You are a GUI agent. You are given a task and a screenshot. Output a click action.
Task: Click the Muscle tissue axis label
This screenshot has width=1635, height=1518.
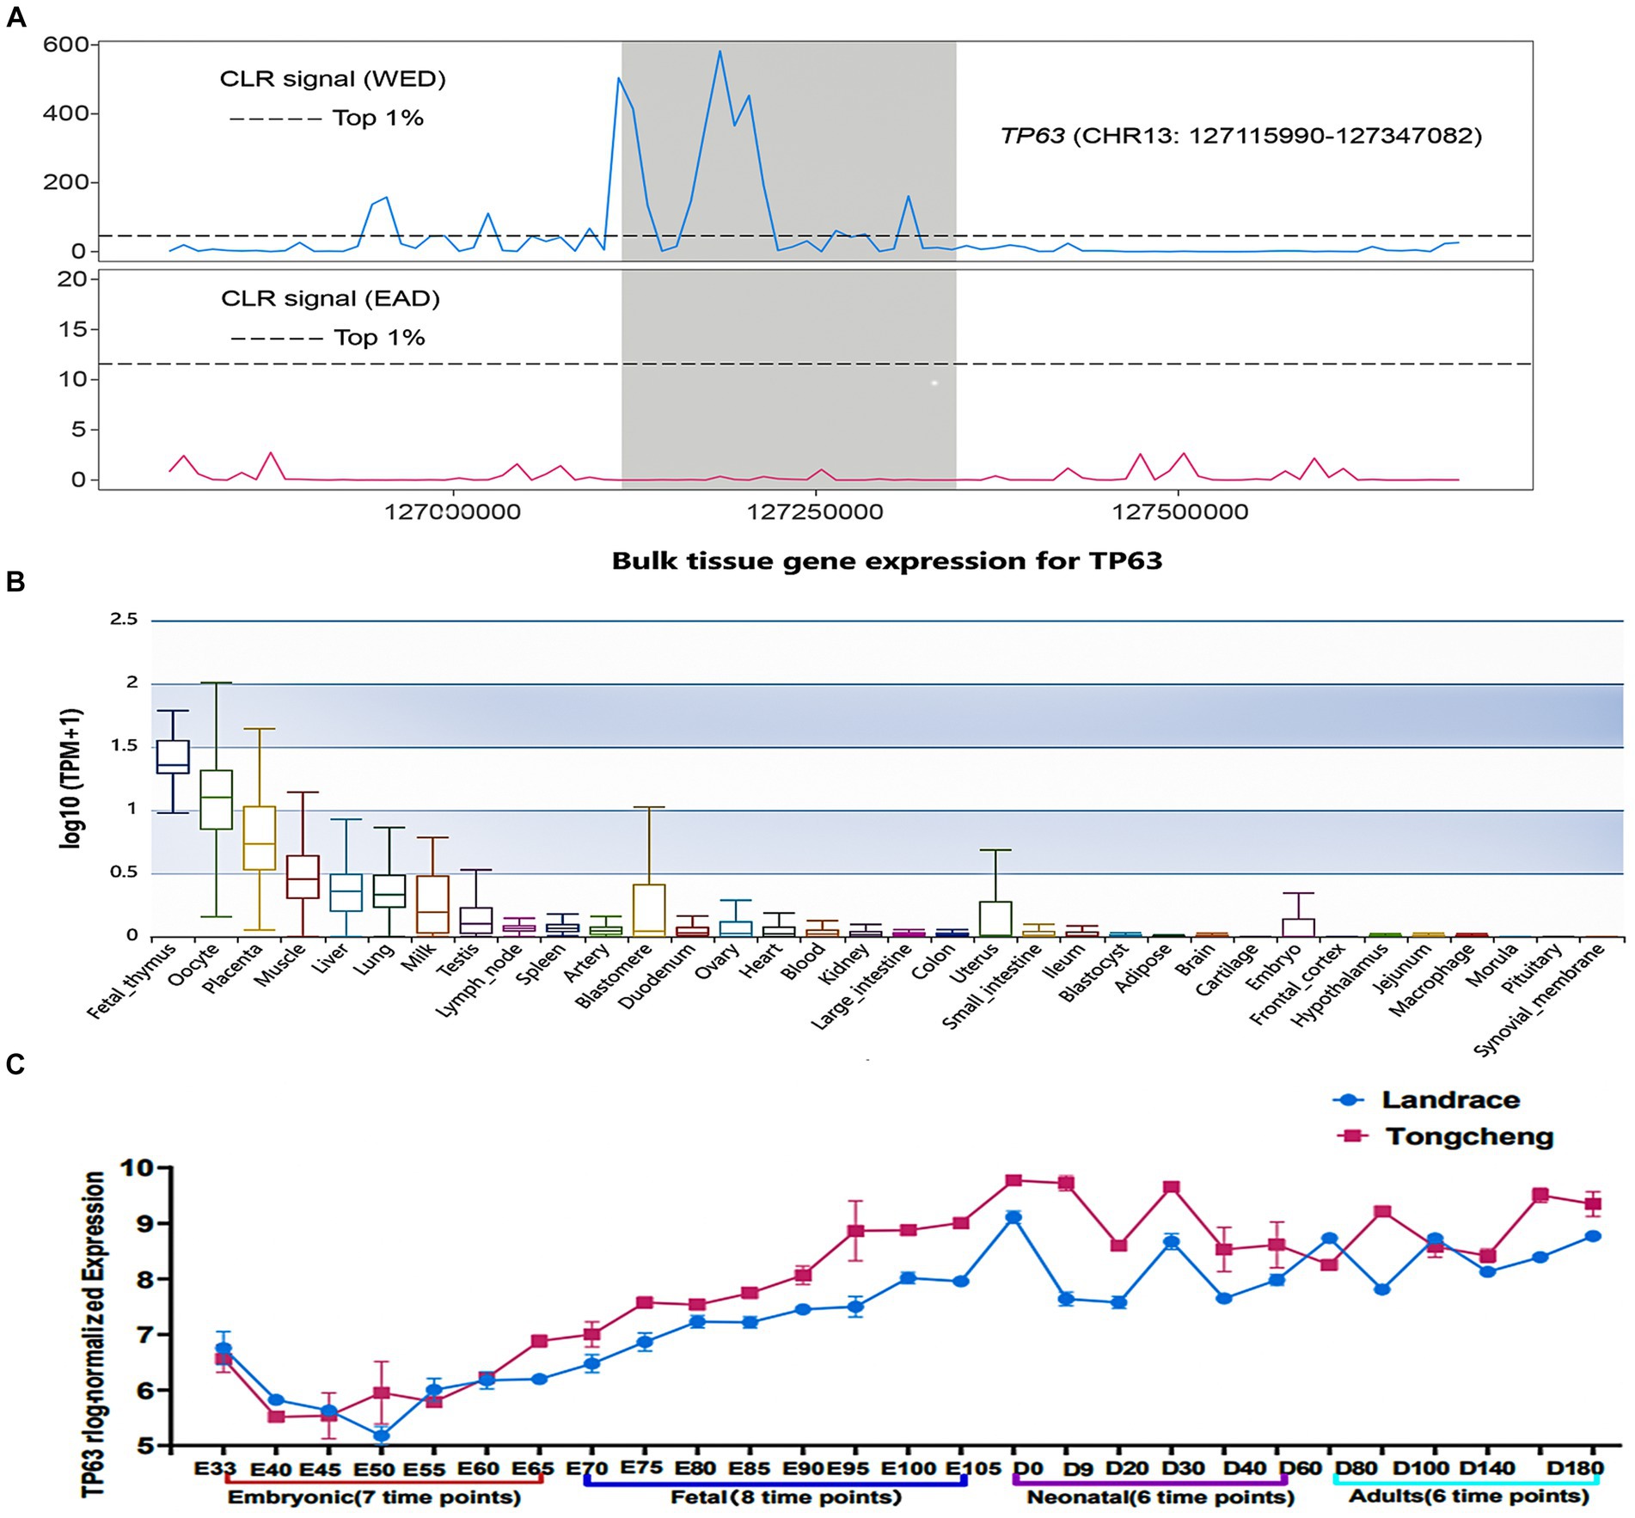[x=280, y=966]
